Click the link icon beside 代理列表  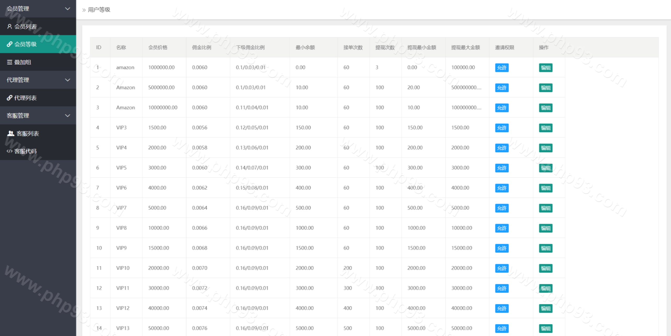(9, 98)
